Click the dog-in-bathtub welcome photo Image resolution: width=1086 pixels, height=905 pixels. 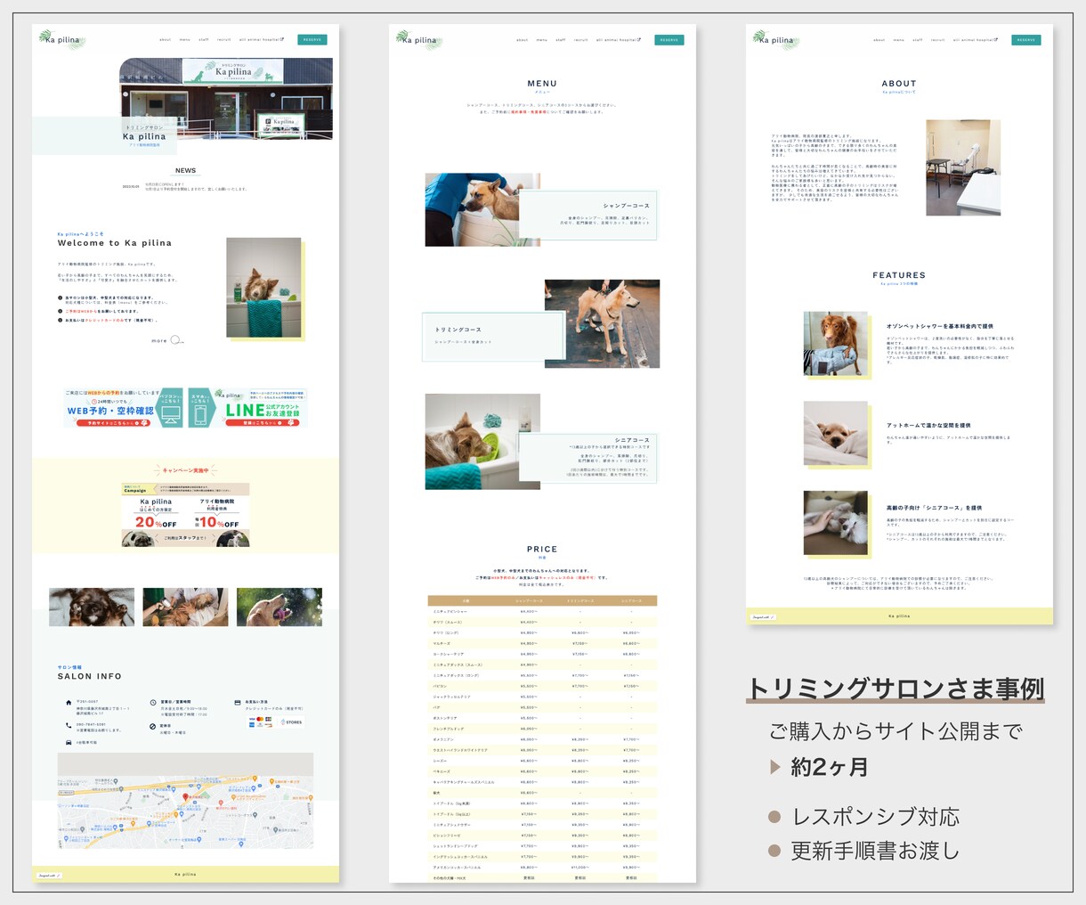[263, 287]
